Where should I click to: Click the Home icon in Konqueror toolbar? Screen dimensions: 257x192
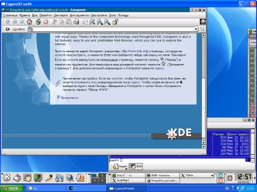29,22
